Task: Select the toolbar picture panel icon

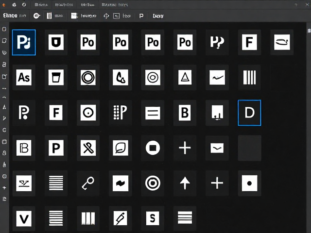Action: 74,16
